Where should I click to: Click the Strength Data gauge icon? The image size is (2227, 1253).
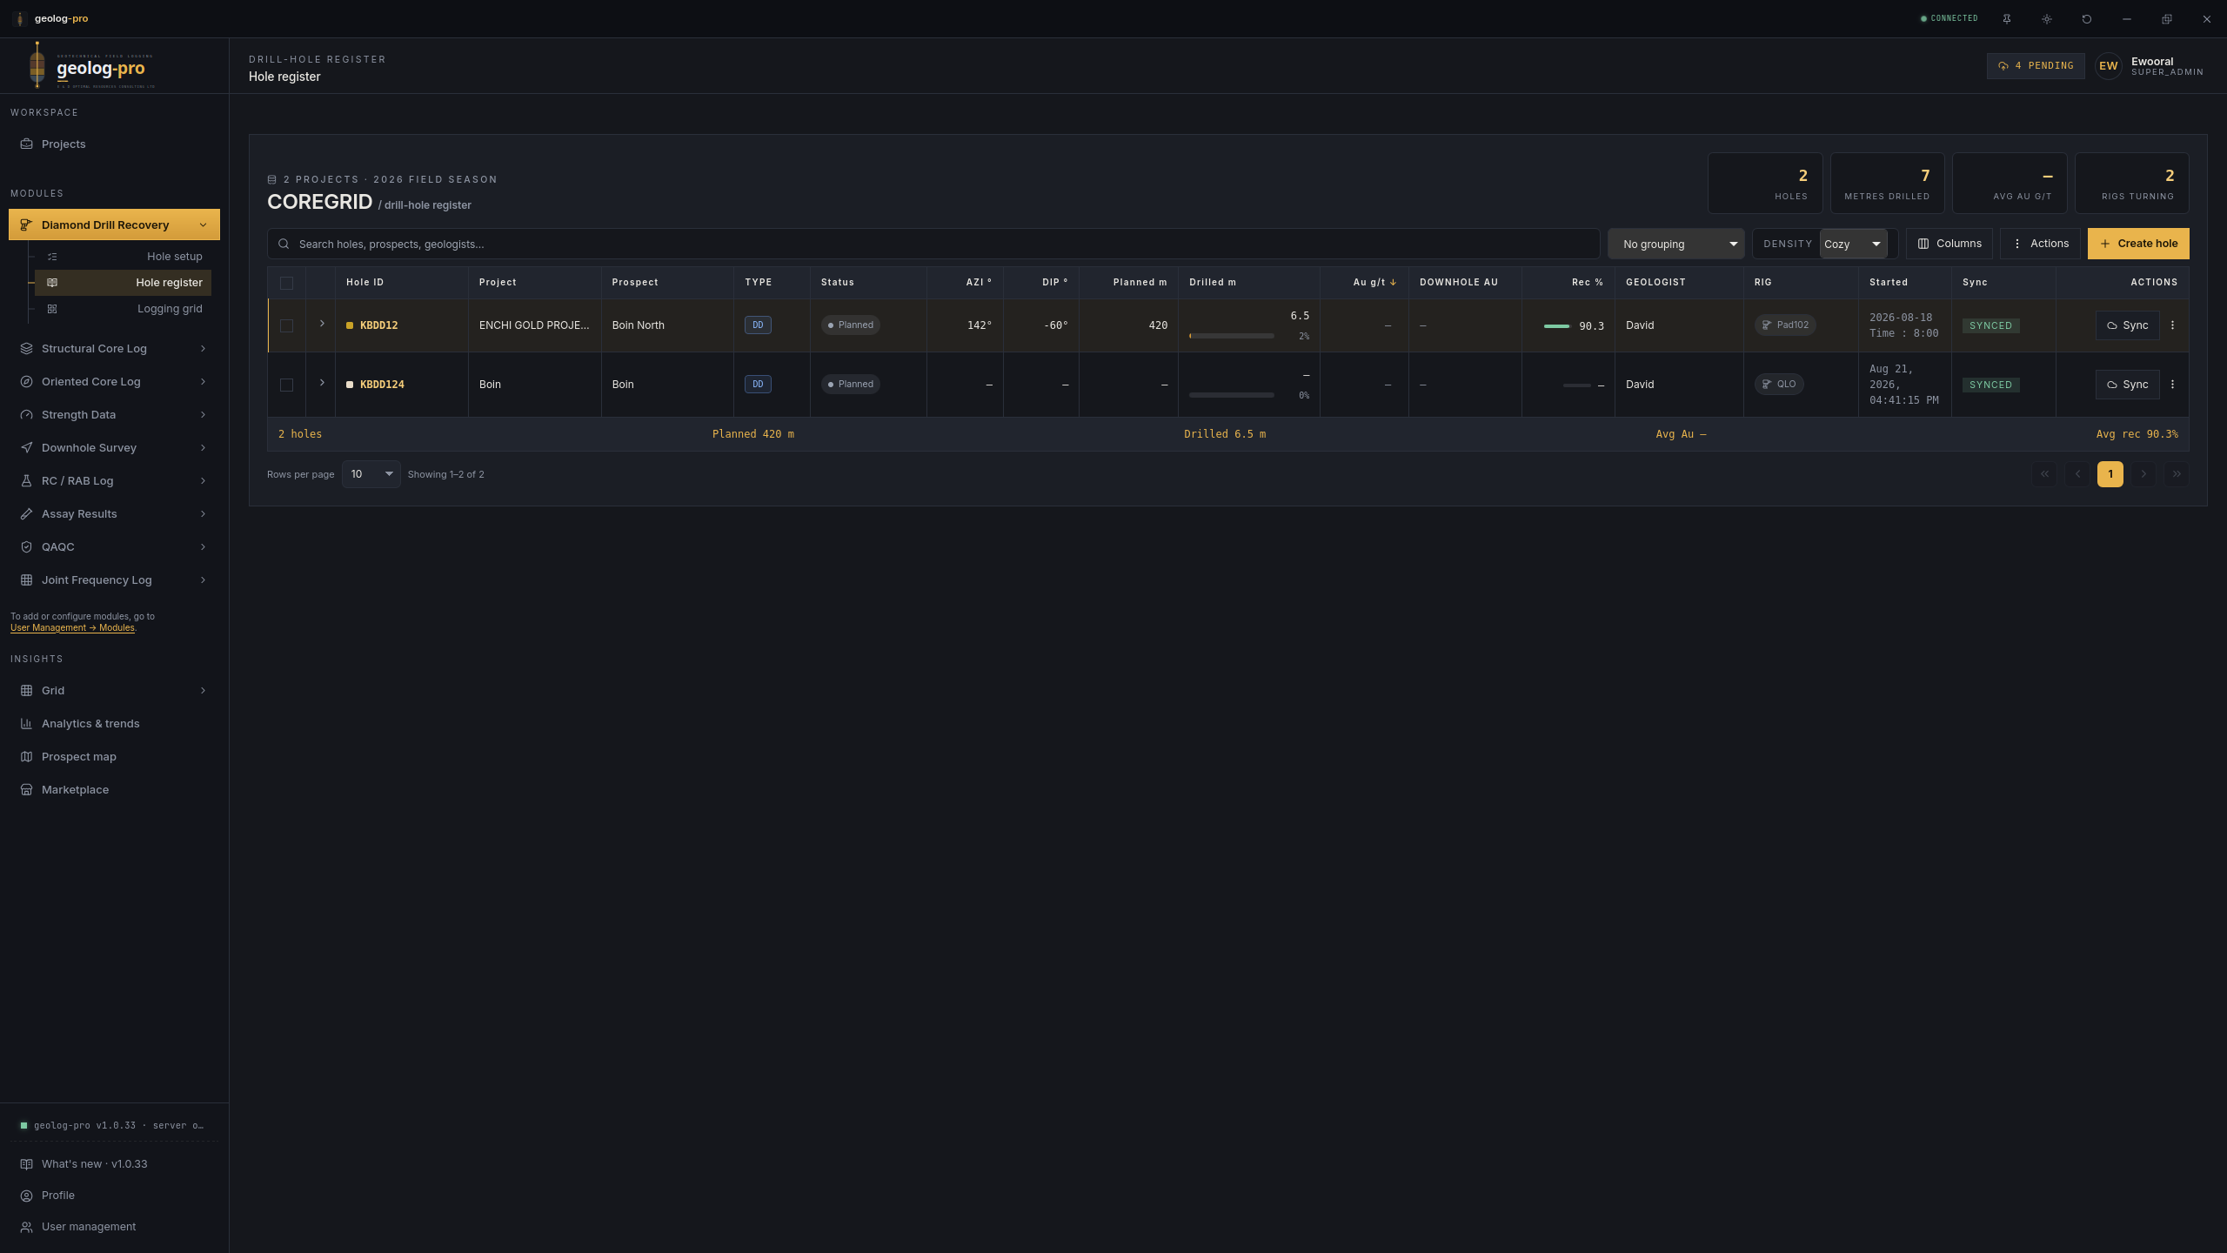[26, 415]
